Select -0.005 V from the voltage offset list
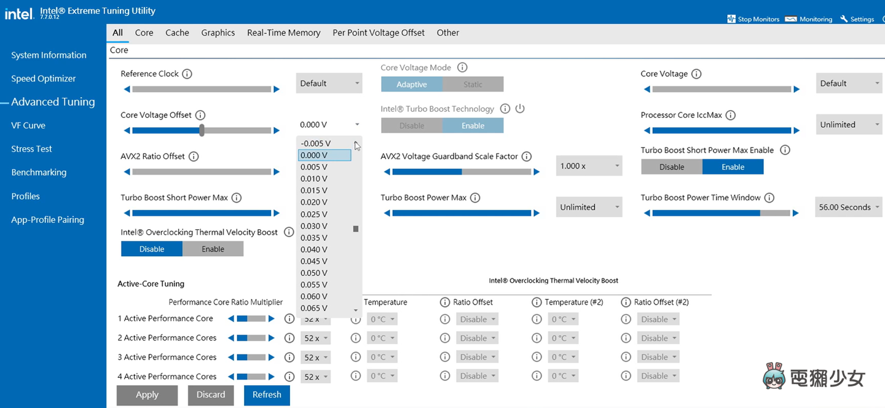Viewport: 885px width, 408px height. [324, 143]
